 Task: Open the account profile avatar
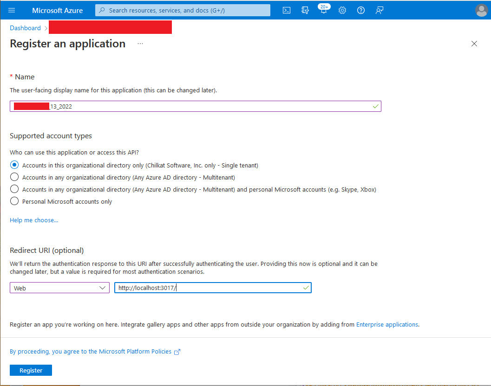pyautogui.click(x=482, y=10)
